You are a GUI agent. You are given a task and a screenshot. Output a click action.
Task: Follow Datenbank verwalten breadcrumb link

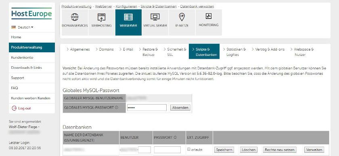coord(197,6)
